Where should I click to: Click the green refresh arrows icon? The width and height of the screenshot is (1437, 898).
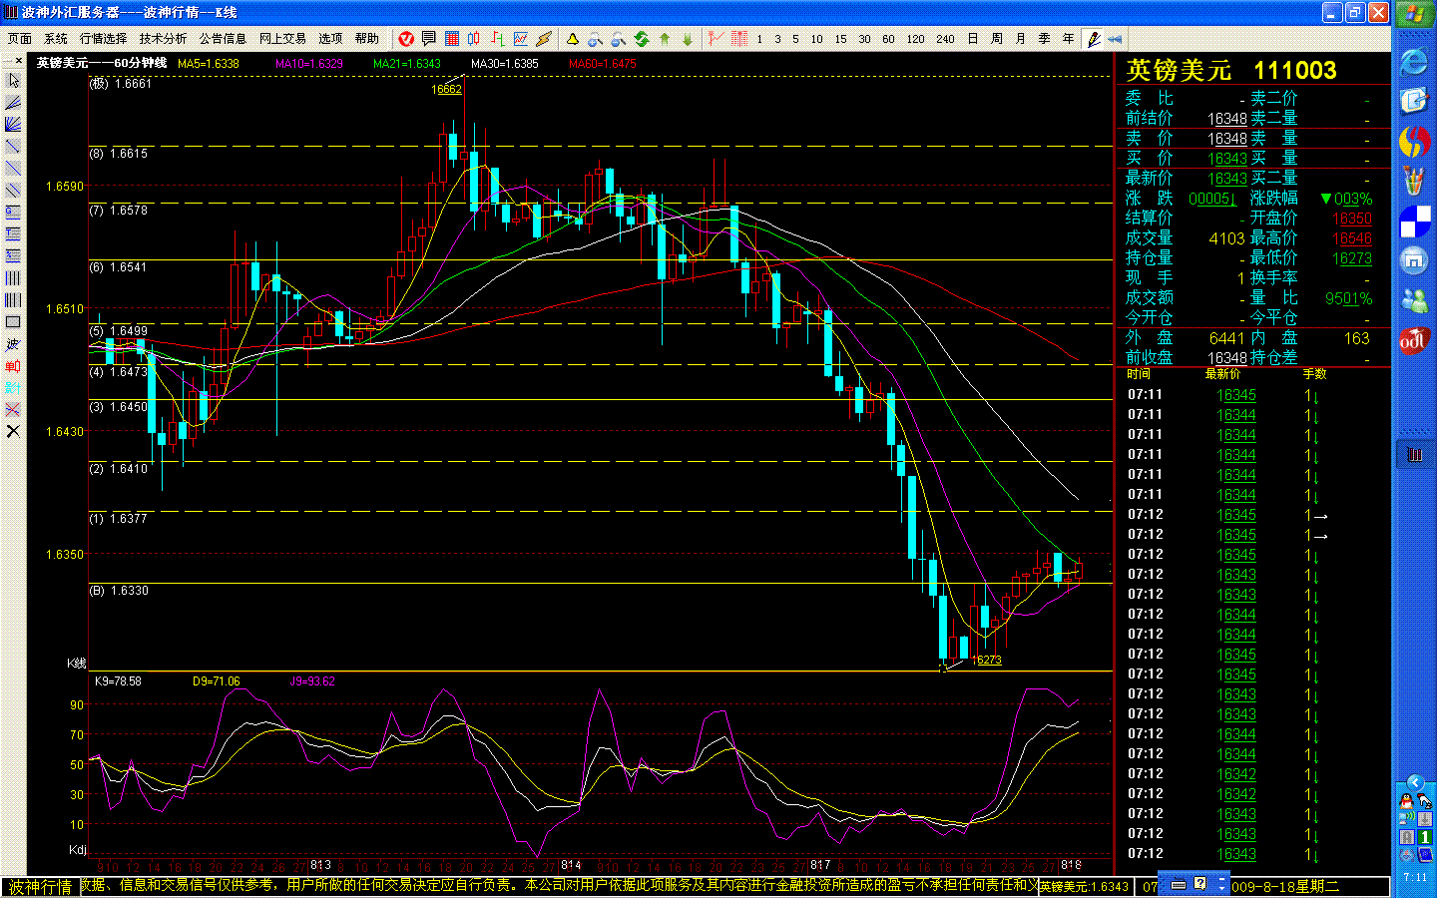coord(642,39)
